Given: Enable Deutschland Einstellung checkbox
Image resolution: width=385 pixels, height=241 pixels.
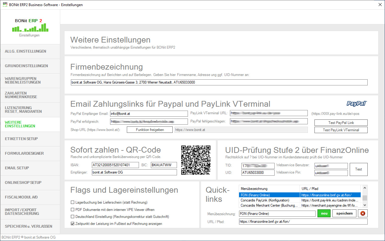Looking at the screenshot, I should coord(72,217).
